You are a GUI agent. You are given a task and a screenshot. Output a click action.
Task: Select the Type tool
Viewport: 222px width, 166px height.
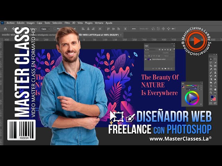[211, 86]
